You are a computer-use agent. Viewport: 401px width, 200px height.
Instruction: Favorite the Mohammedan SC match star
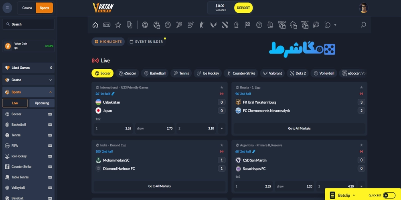(222, 145)
